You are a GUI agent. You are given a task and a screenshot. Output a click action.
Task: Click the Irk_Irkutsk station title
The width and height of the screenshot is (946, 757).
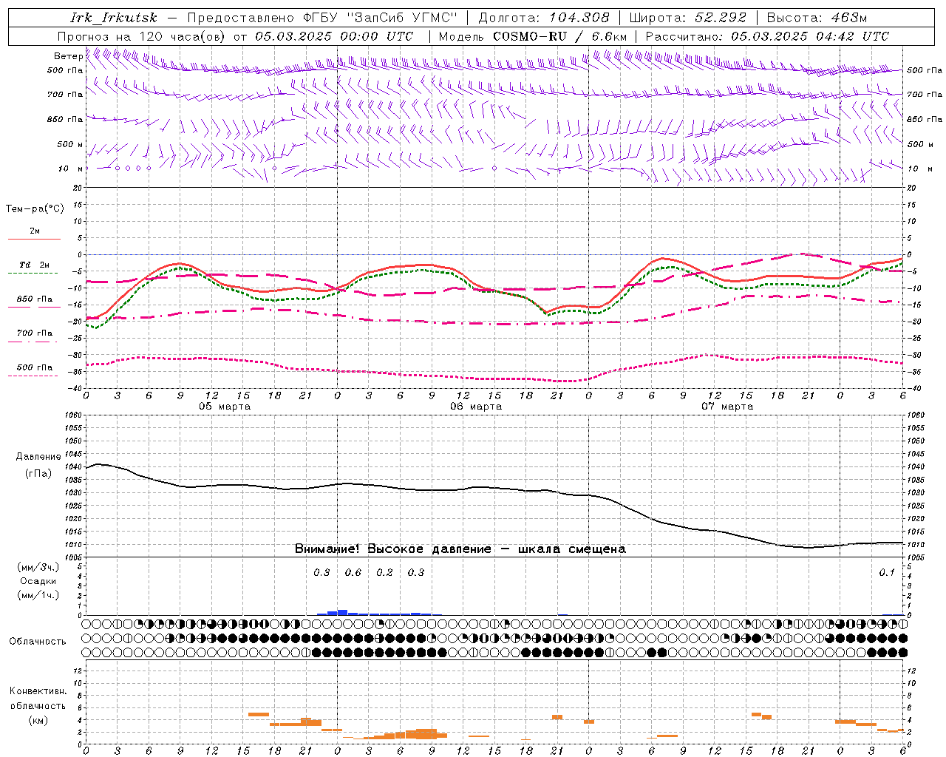(115, 18)
